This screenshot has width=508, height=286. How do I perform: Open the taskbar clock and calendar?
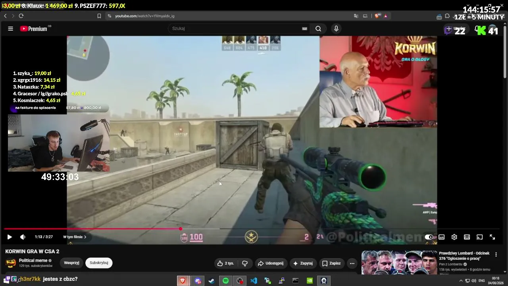point(496,281)
